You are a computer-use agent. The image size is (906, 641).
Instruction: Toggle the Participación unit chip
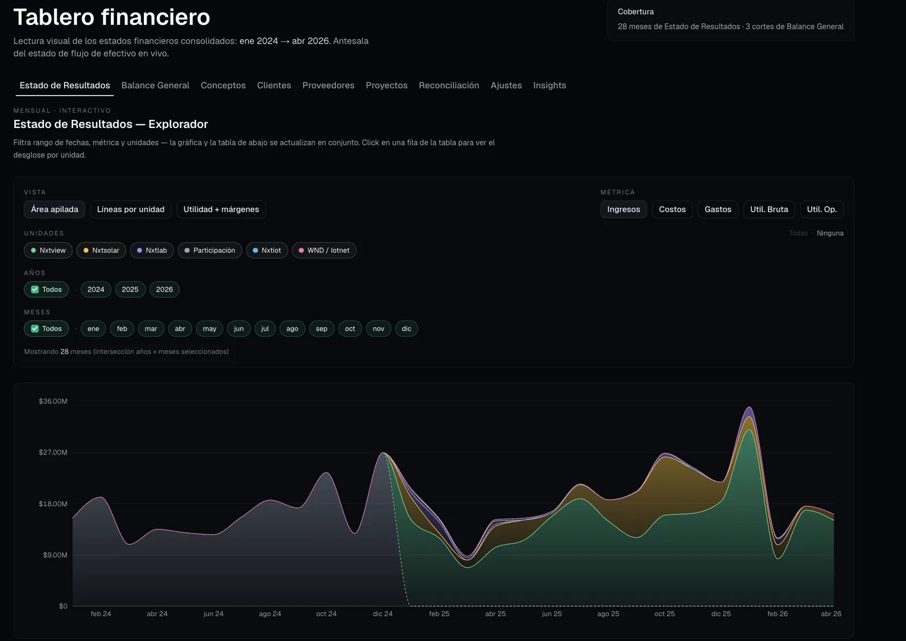tap(210, 250)
